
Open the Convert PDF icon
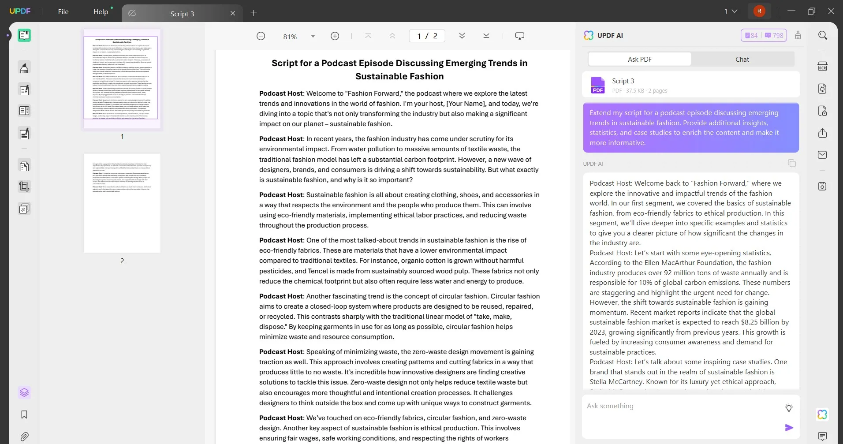pyautogui.click(x=822, y=89)
